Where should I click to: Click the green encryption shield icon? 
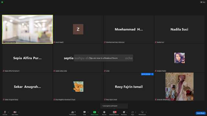(x=2, y=2)
